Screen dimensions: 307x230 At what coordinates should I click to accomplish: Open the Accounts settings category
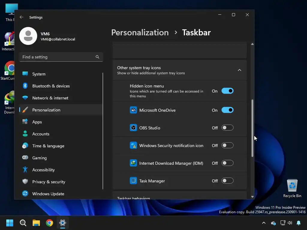coord(61,134)
